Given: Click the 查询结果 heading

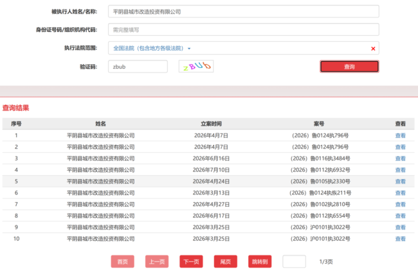Looking at the screenshot, I should [15, 108].
